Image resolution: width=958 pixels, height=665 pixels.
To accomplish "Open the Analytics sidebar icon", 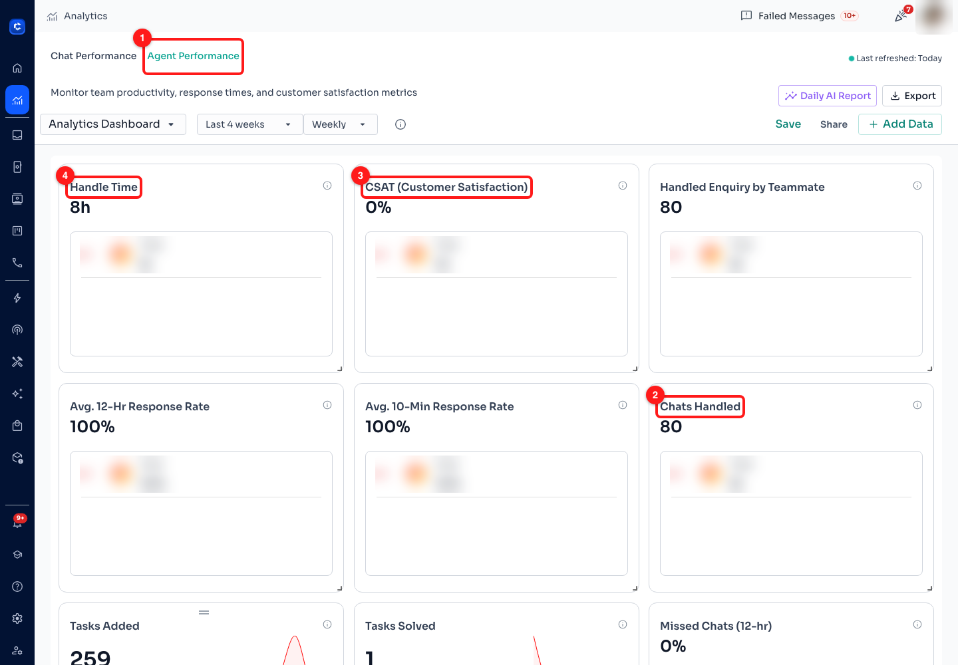I will click(17, 100).
